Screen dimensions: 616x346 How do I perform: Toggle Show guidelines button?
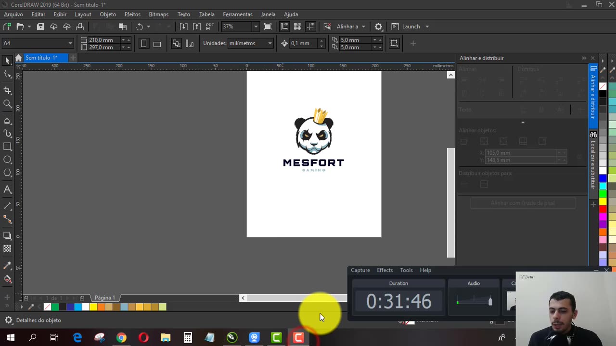(311, 26)
